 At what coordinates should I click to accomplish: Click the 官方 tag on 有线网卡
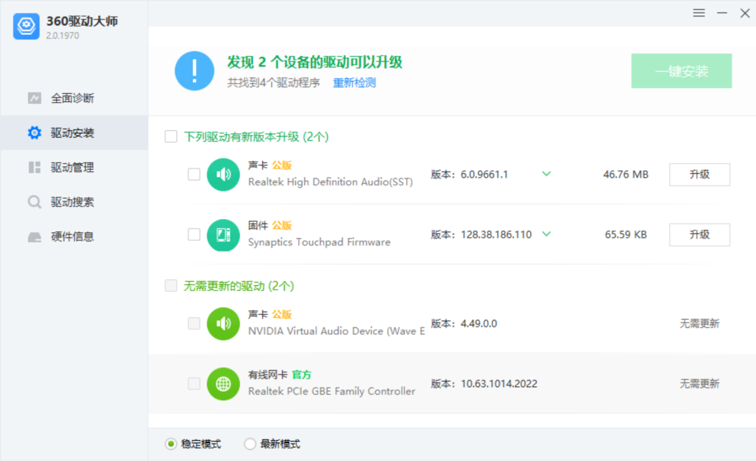click(302, 375)
